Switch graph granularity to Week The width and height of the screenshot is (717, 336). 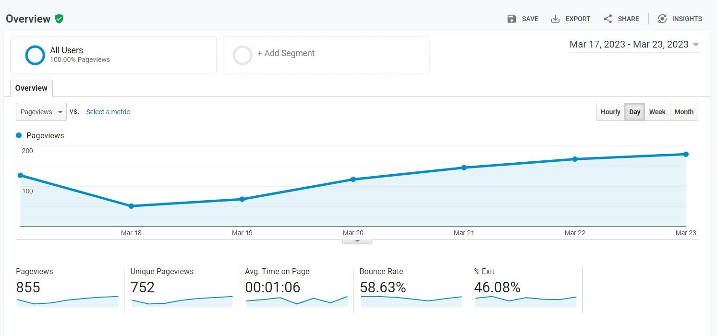tap(657, 112)
